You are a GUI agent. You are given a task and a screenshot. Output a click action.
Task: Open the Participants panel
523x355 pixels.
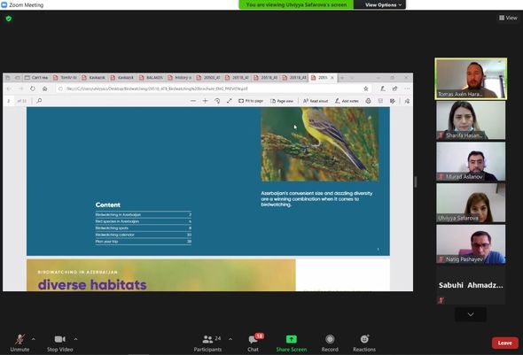pyautogui.click(x=207, y=343)
